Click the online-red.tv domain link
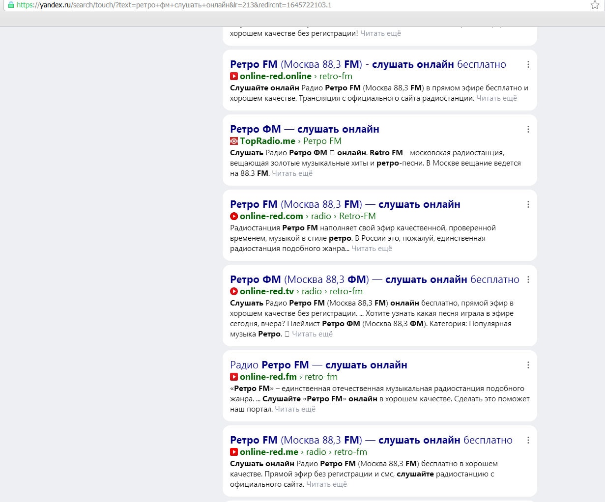 click(x=267, y=291)
